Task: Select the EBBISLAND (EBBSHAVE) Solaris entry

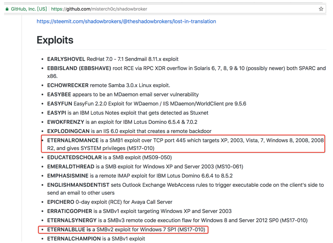Action: (186, 72)
